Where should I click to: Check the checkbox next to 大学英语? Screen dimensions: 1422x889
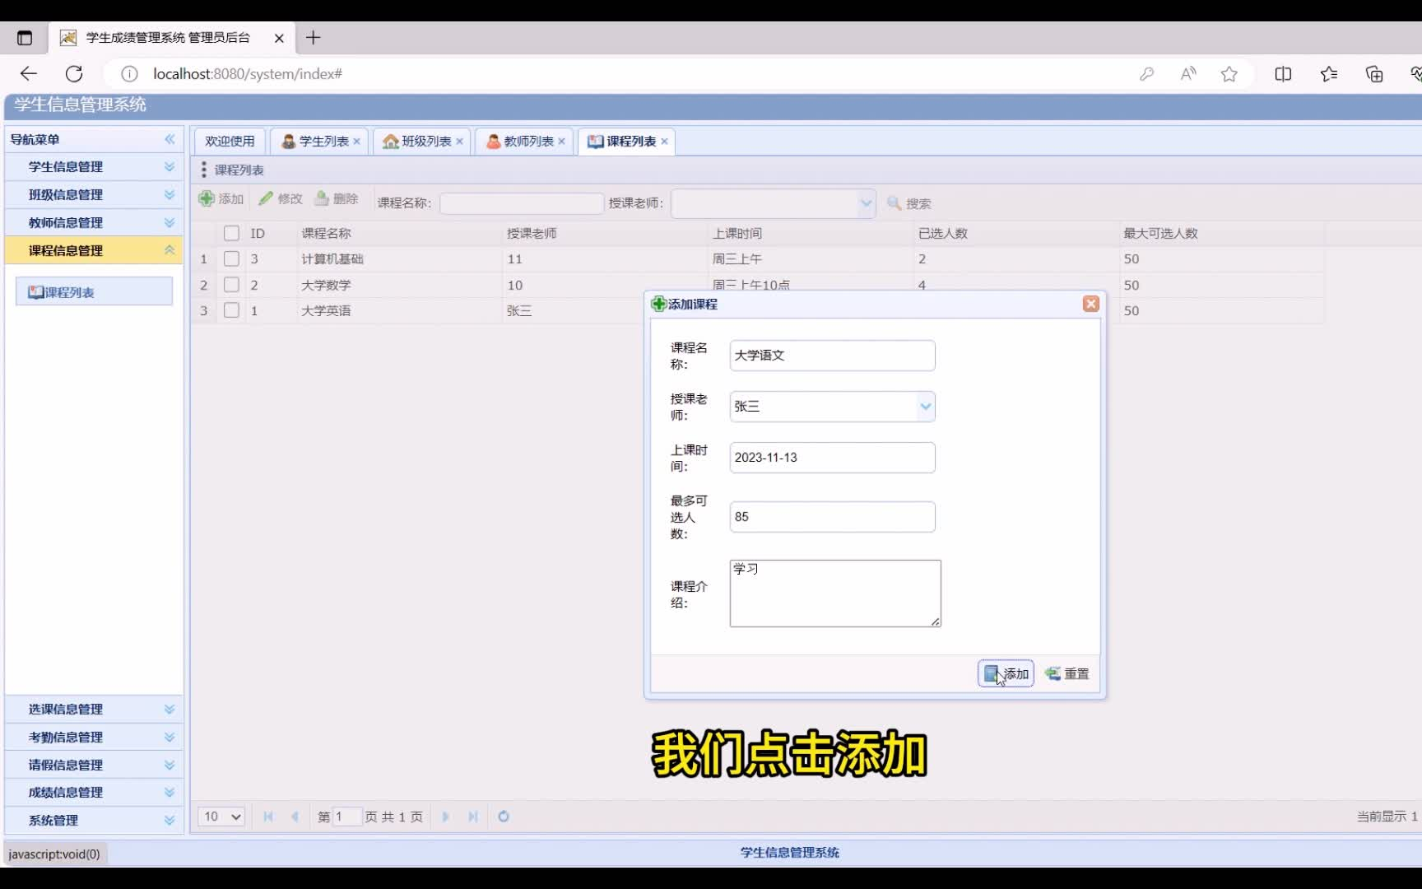tap(231, 310)
